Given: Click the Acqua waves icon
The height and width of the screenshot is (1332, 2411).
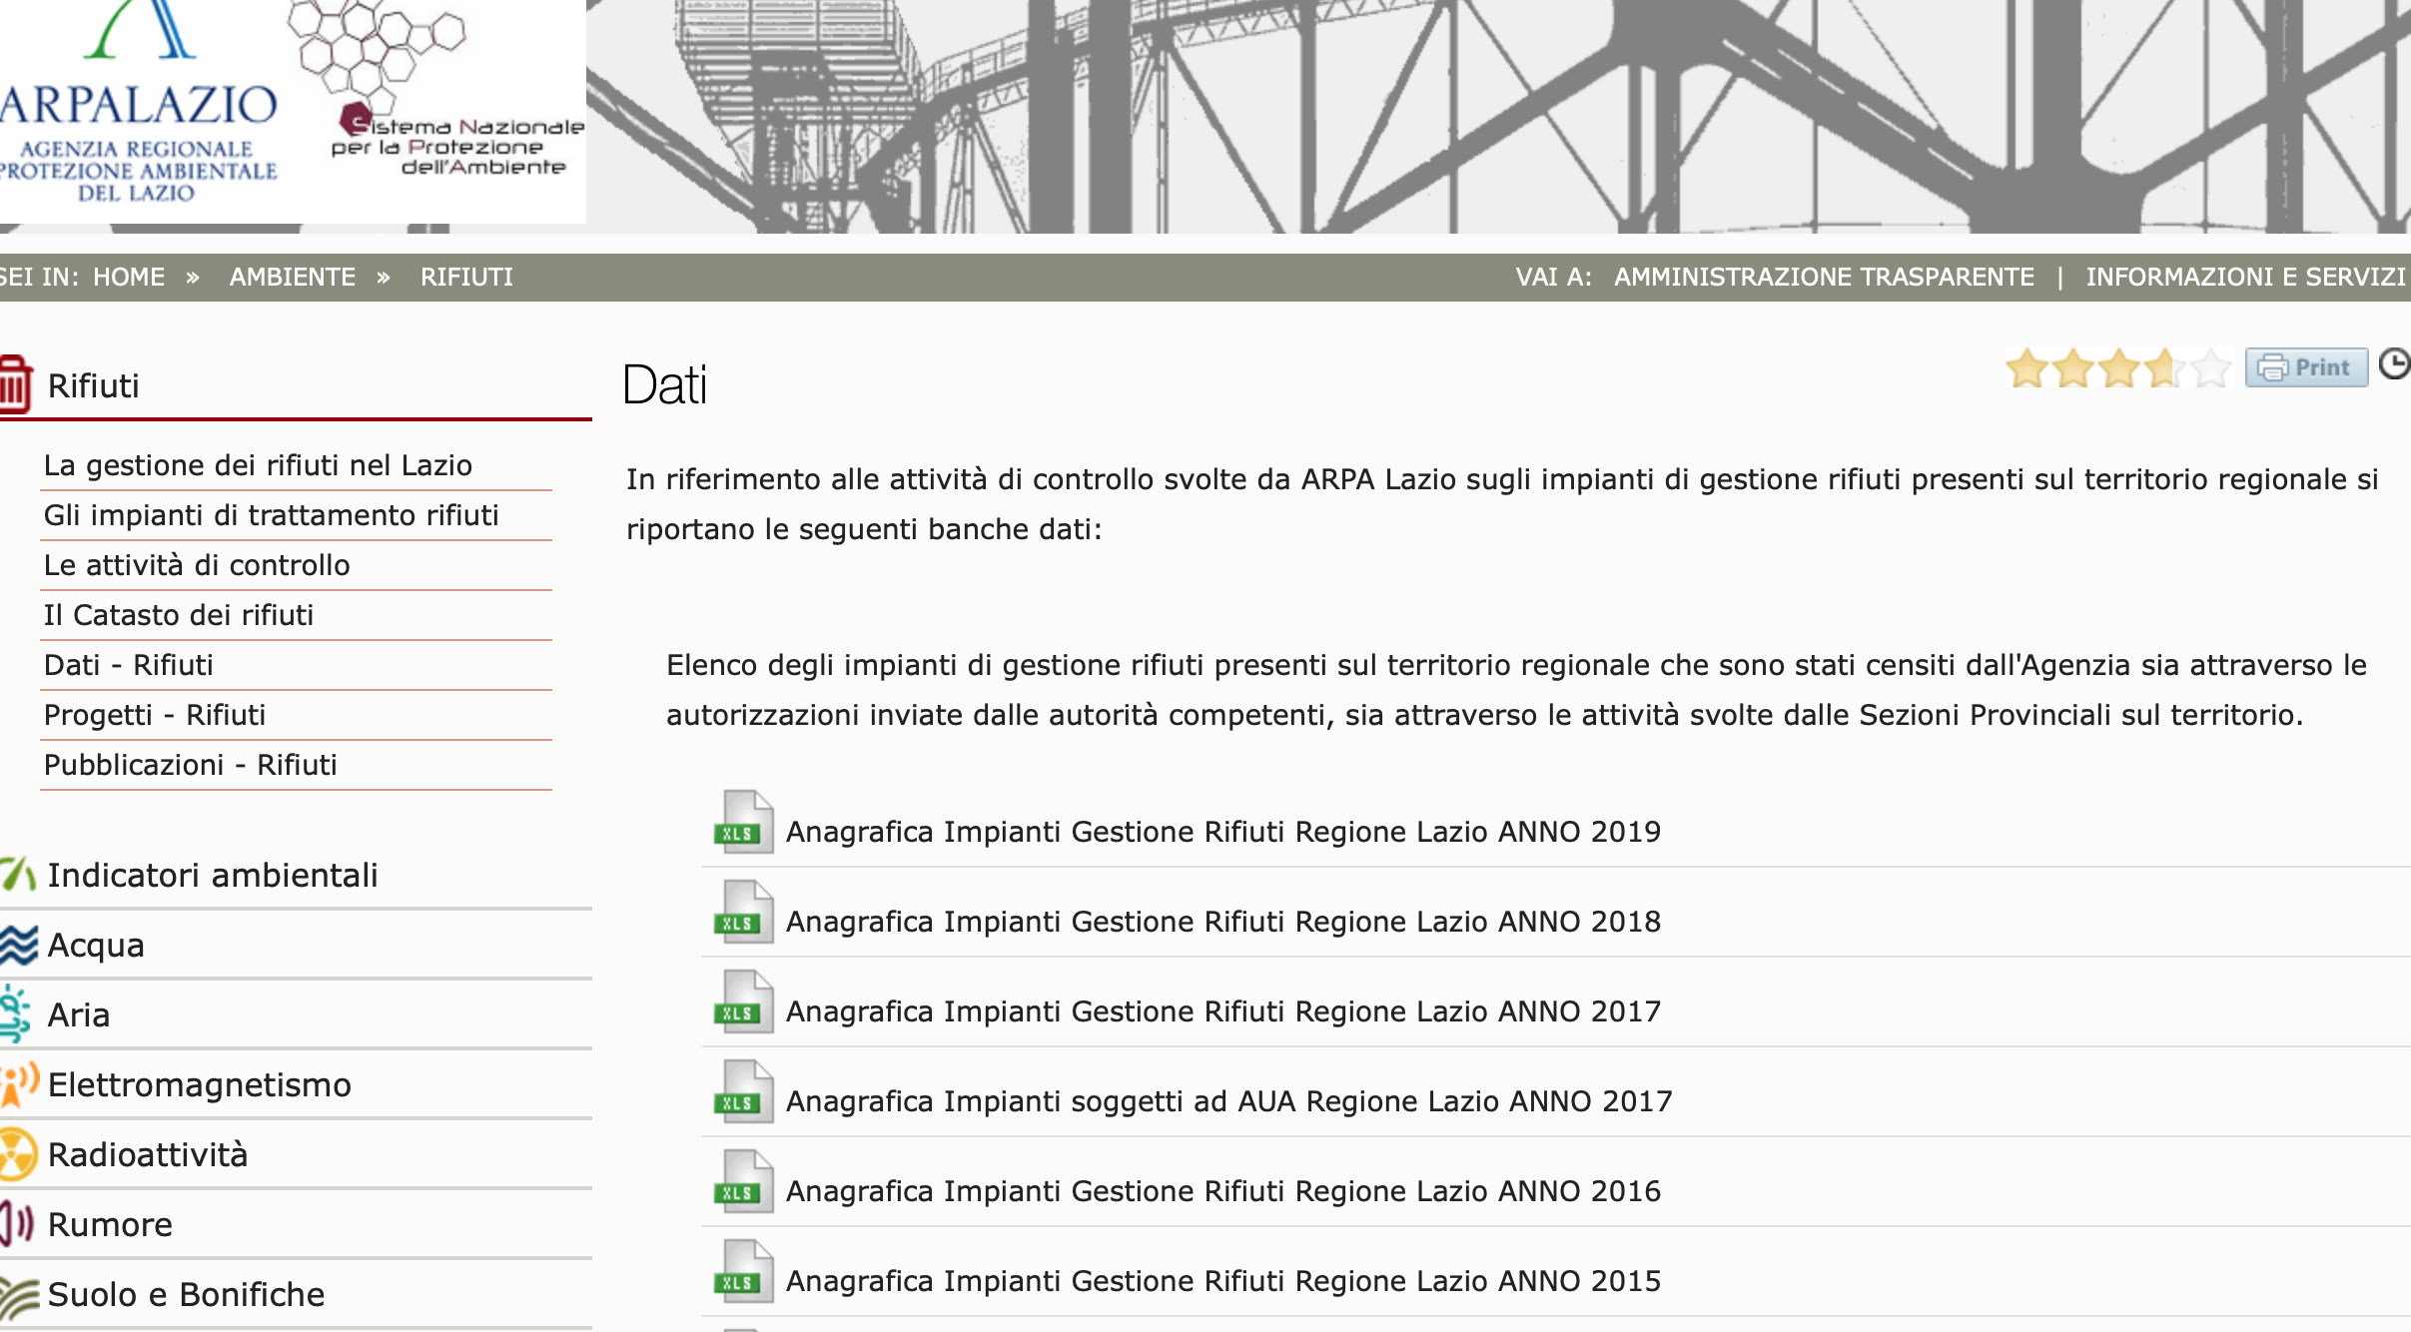Looking at the screenshot, I should tap(18, 945).
